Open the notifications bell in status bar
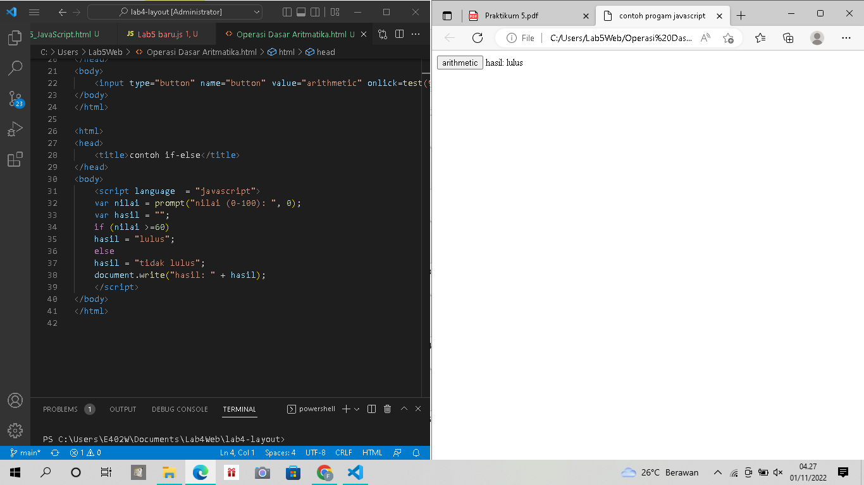This screenshot has width=864, height=485. (x=416, y=453)
